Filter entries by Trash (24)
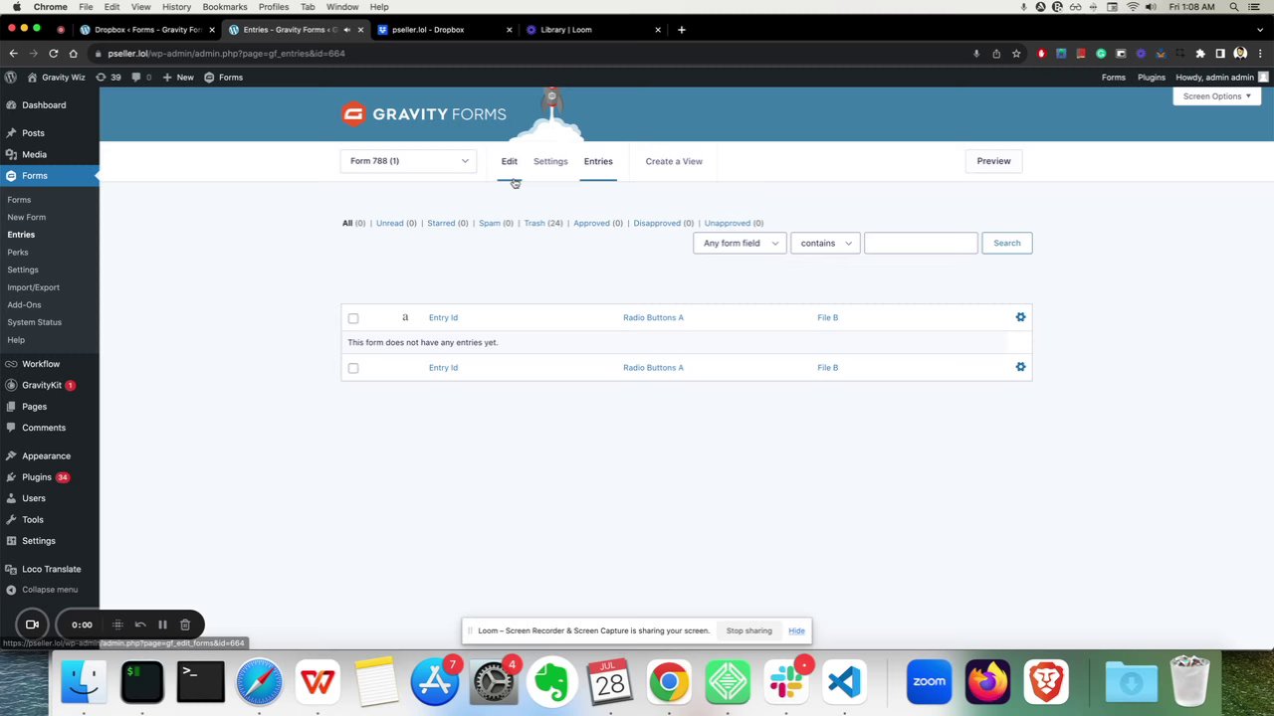The width and height of the screenshot is (1274, 716). [543, 223]
